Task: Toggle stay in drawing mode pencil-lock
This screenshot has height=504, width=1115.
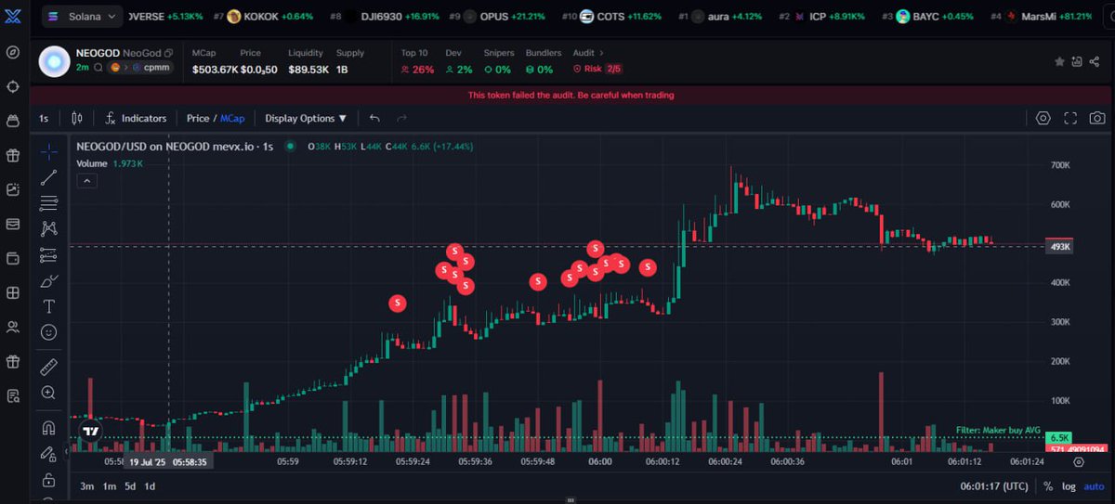Action: pos(49,454)
